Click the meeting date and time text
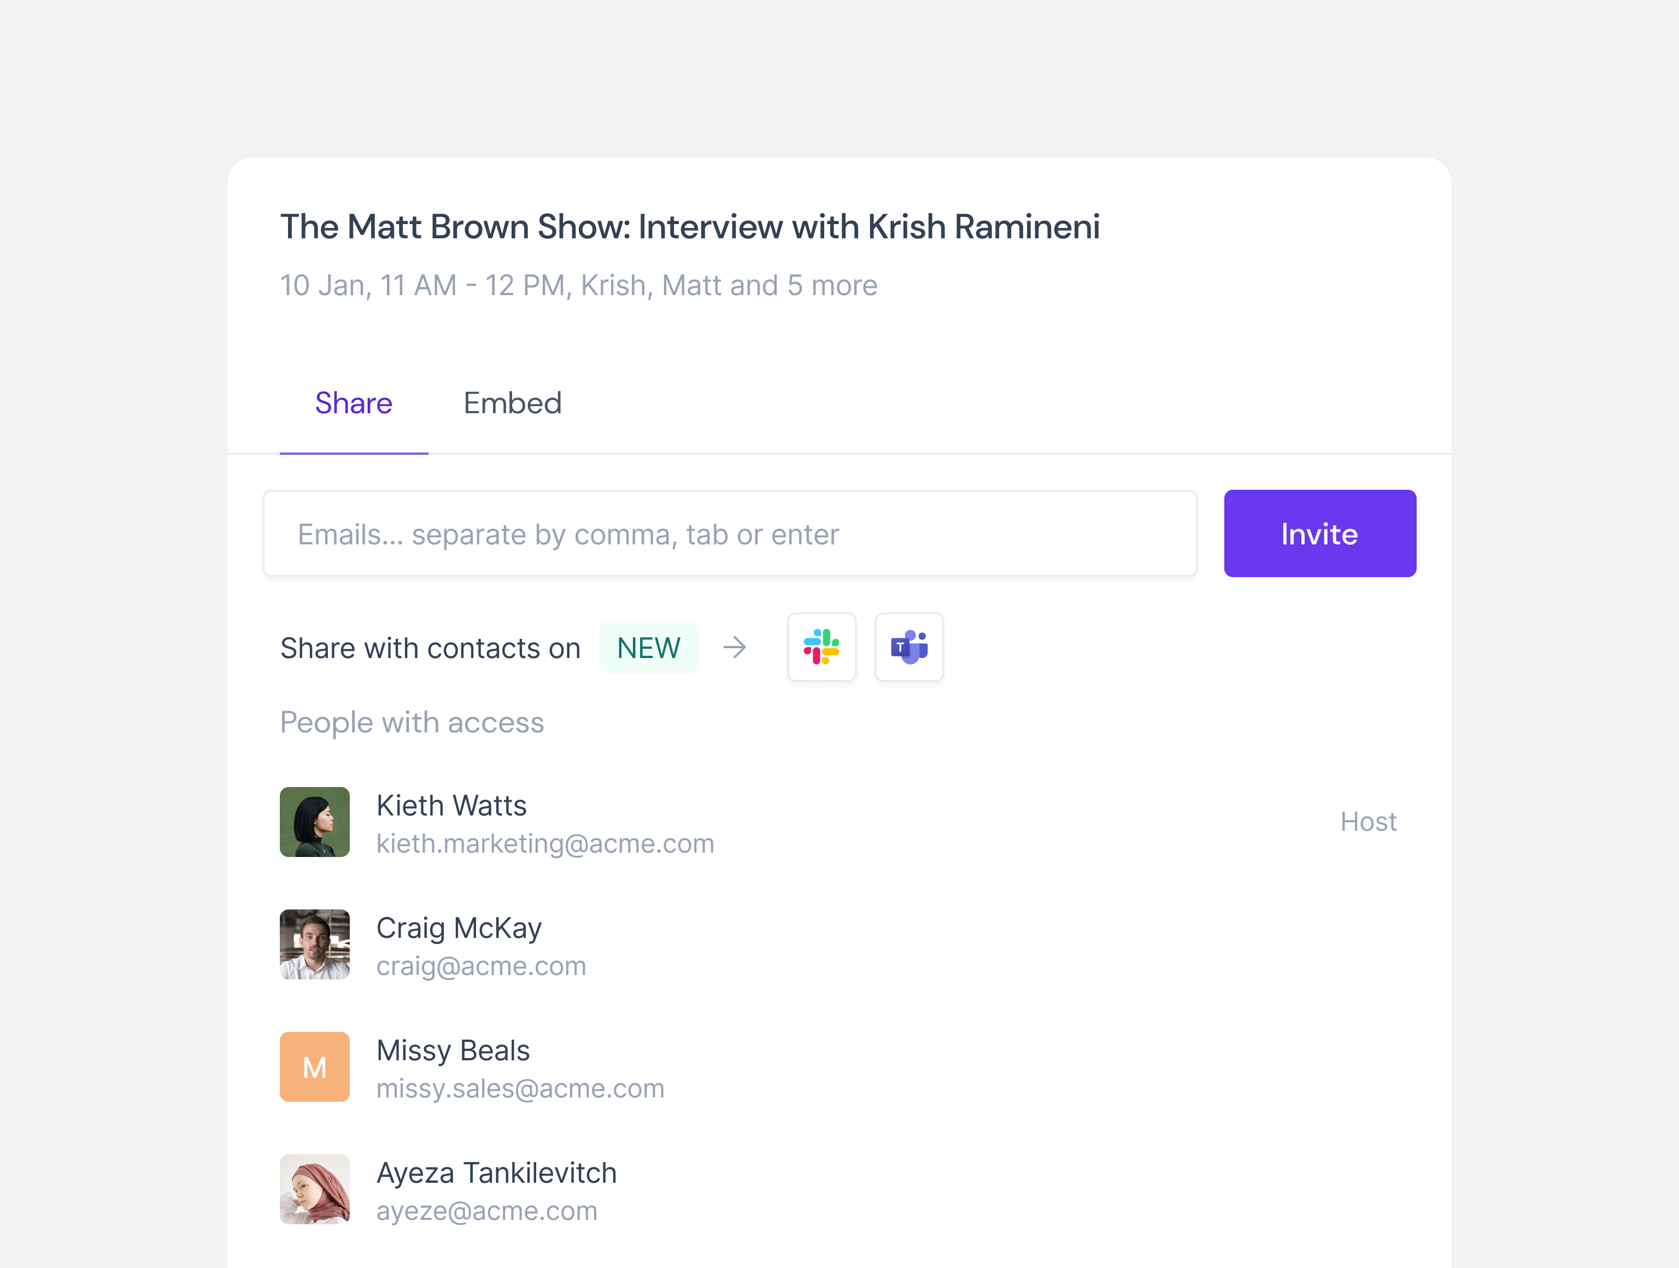Viewport: 1679px width, 1268px height. pos(578,285)
